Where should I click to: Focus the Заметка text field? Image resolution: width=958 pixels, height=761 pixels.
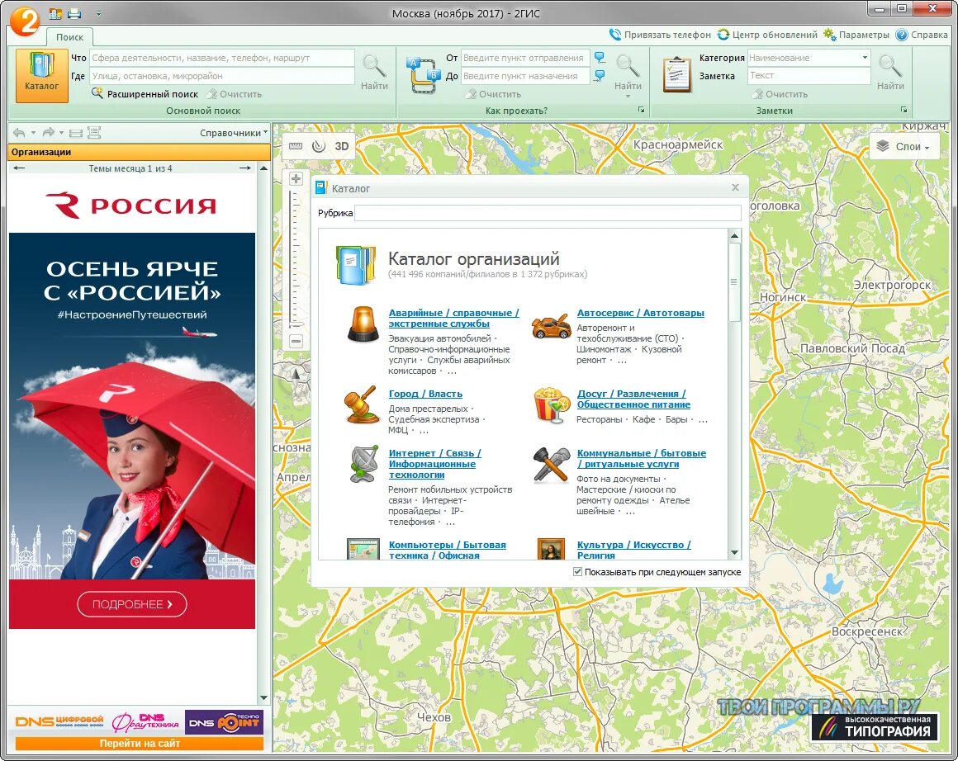pyautogui.click(x=809, y=76)
